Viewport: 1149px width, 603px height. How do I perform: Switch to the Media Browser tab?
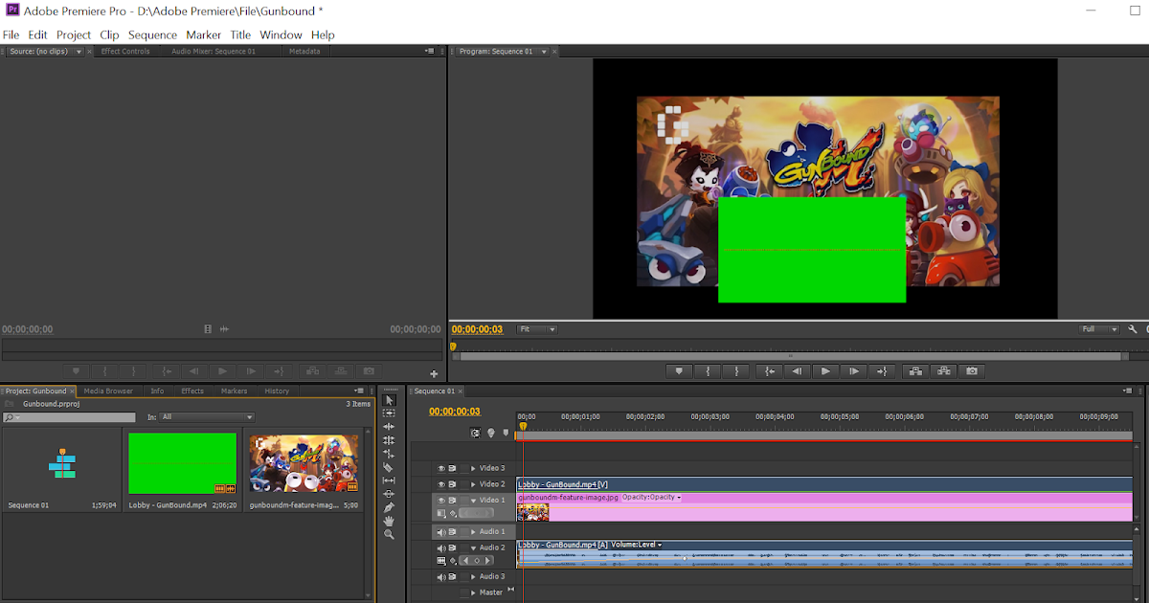click(108, 391)
